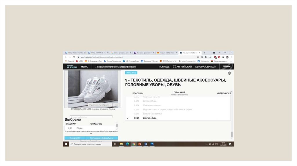Image resolution: width=297 pixels, height=166 pixels.
Task: Open Chrome from the taskbar
Action: (134, 144)
